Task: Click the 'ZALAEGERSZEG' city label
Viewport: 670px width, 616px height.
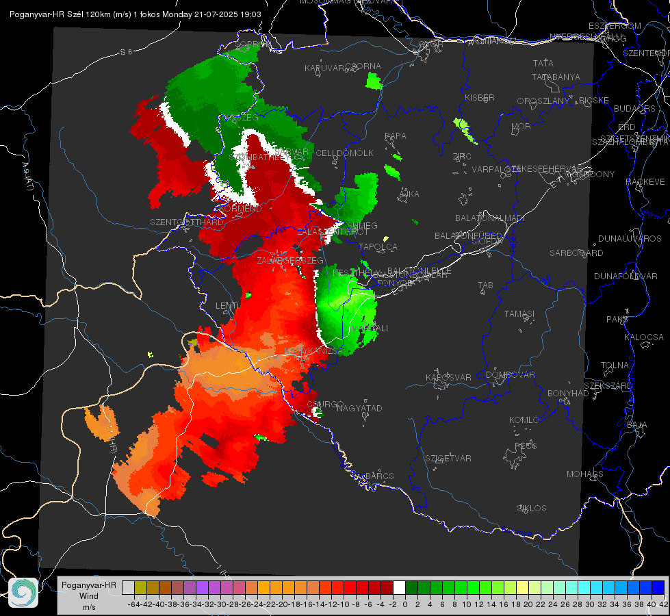Action: pos(290,260)
